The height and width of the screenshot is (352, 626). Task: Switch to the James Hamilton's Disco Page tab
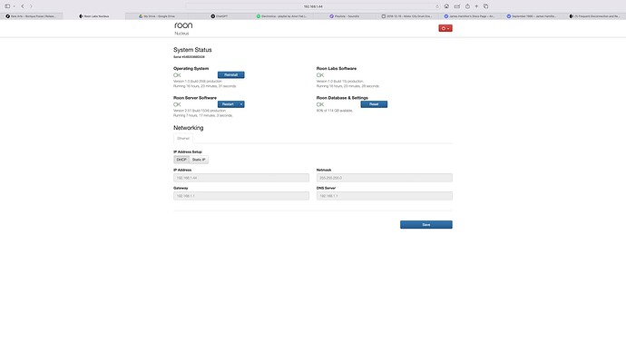[x=470, y=16]
